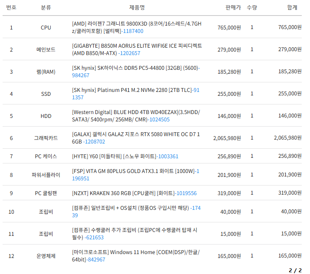Viewport: 310px width, 274px height.
Task: Click the NZXT KRAKEN 360 RGB product name
Action: [124, 193]
